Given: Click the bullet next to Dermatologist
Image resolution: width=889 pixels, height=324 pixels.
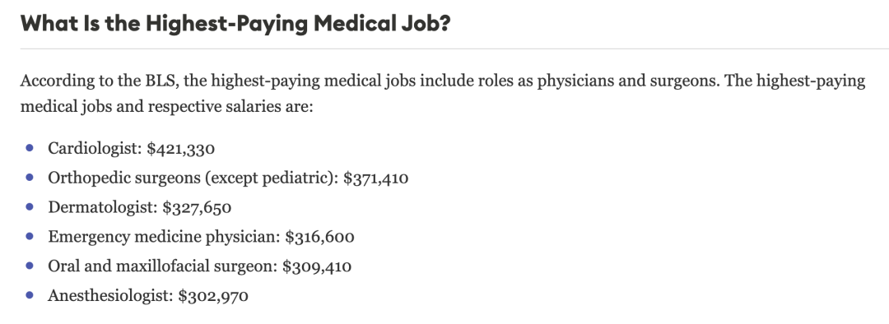Looking at the screenshot, I should (30, 207).
